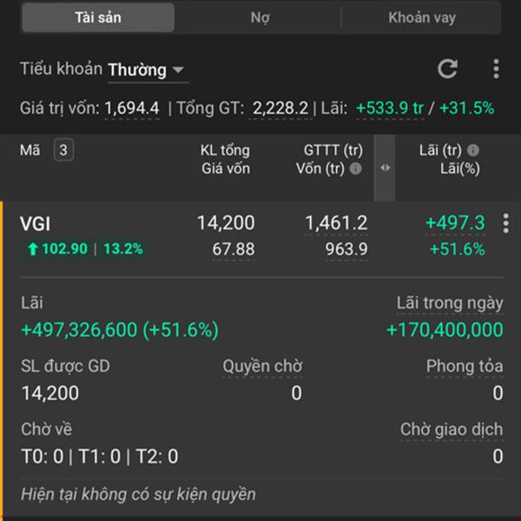Click the Giá trị vốn value 1,694.4

132,109
